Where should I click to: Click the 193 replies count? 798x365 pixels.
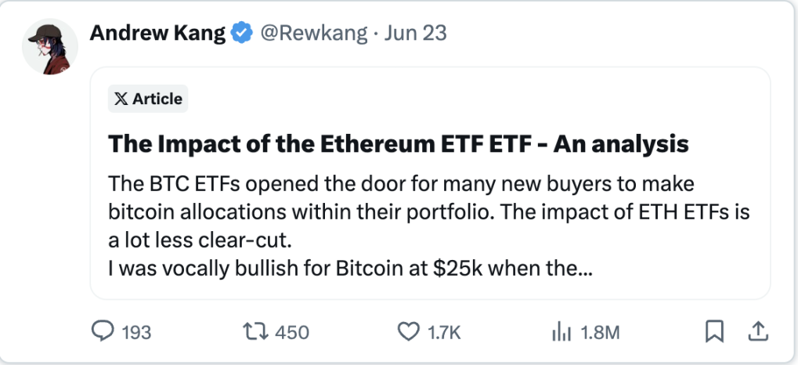tap(136, 333)
